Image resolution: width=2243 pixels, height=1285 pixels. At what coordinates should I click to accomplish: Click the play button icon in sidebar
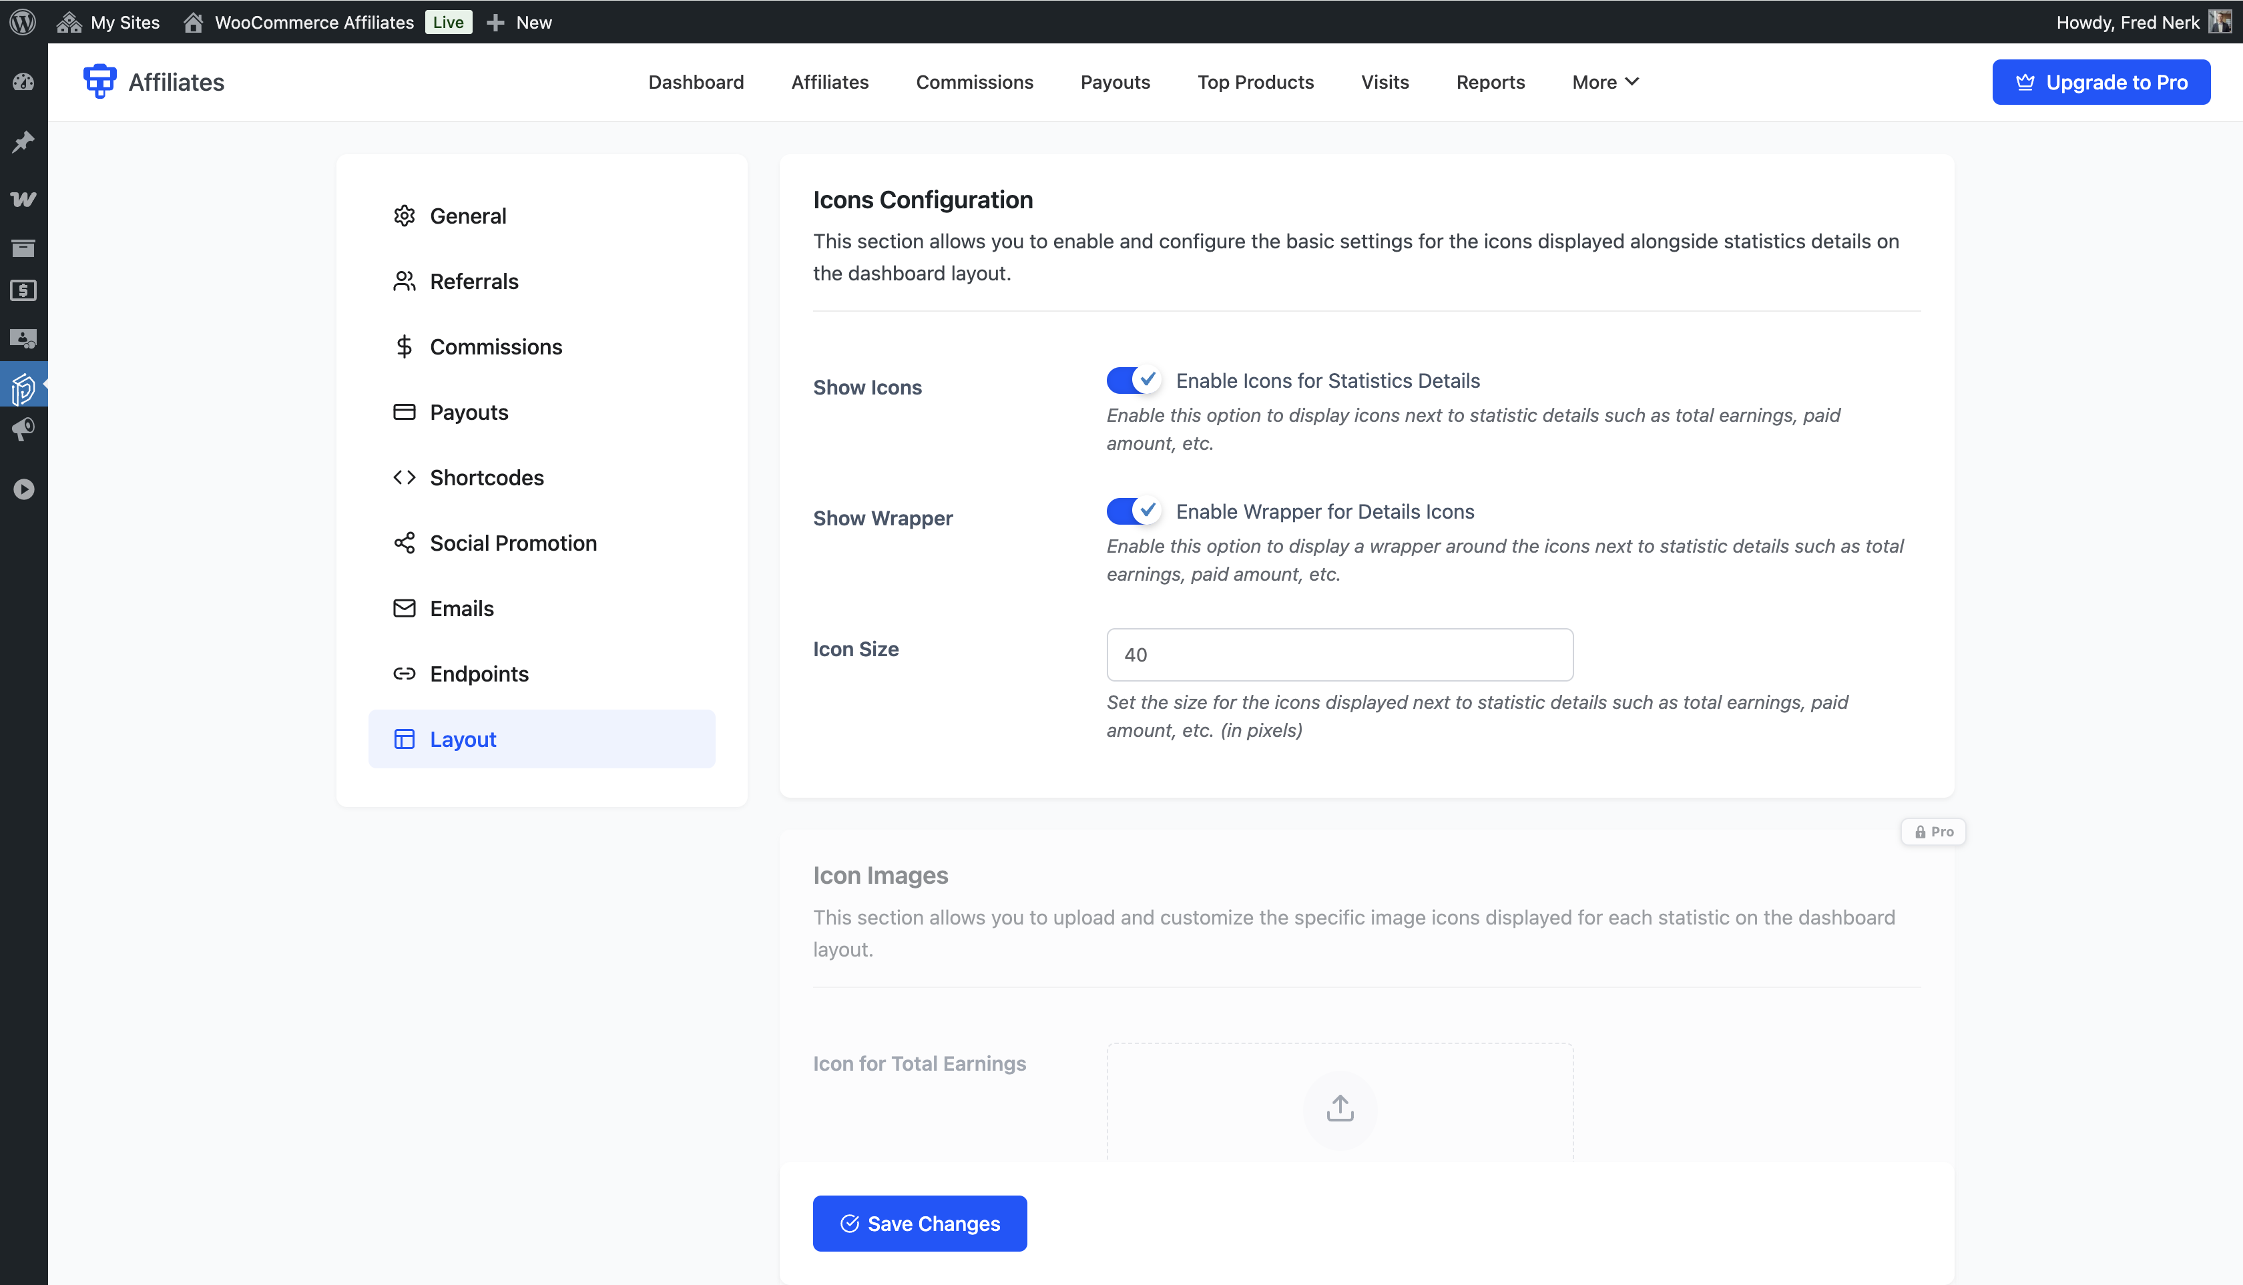click(x=24, y=488)
